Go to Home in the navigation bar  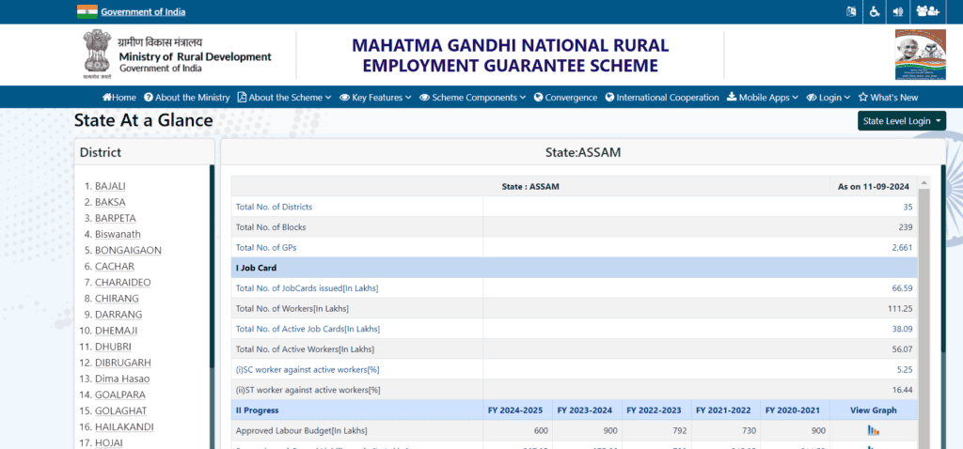[x=119, y=98]
